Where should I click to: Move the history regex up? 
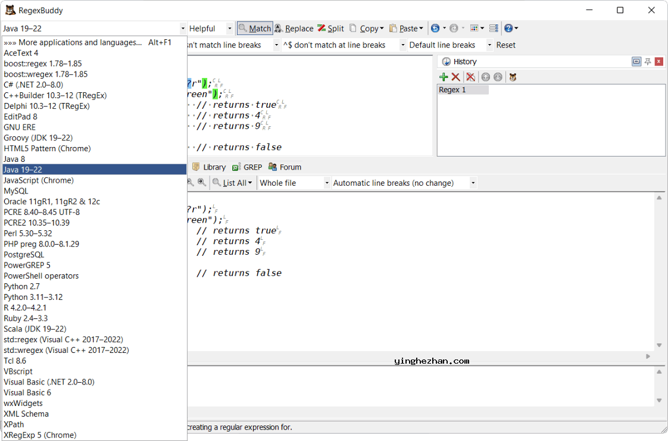coord(486,77)
